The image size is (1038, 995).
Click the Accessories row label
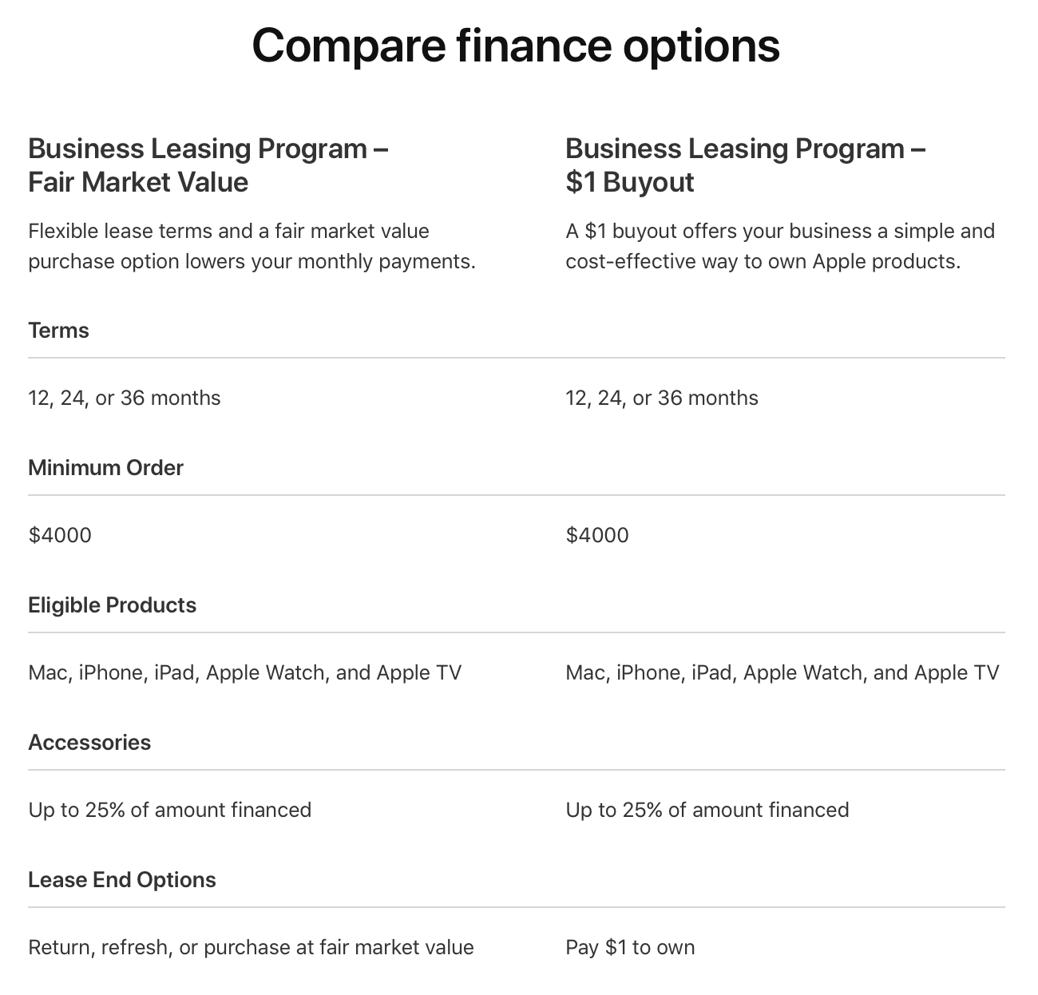[x=89, y=743]
